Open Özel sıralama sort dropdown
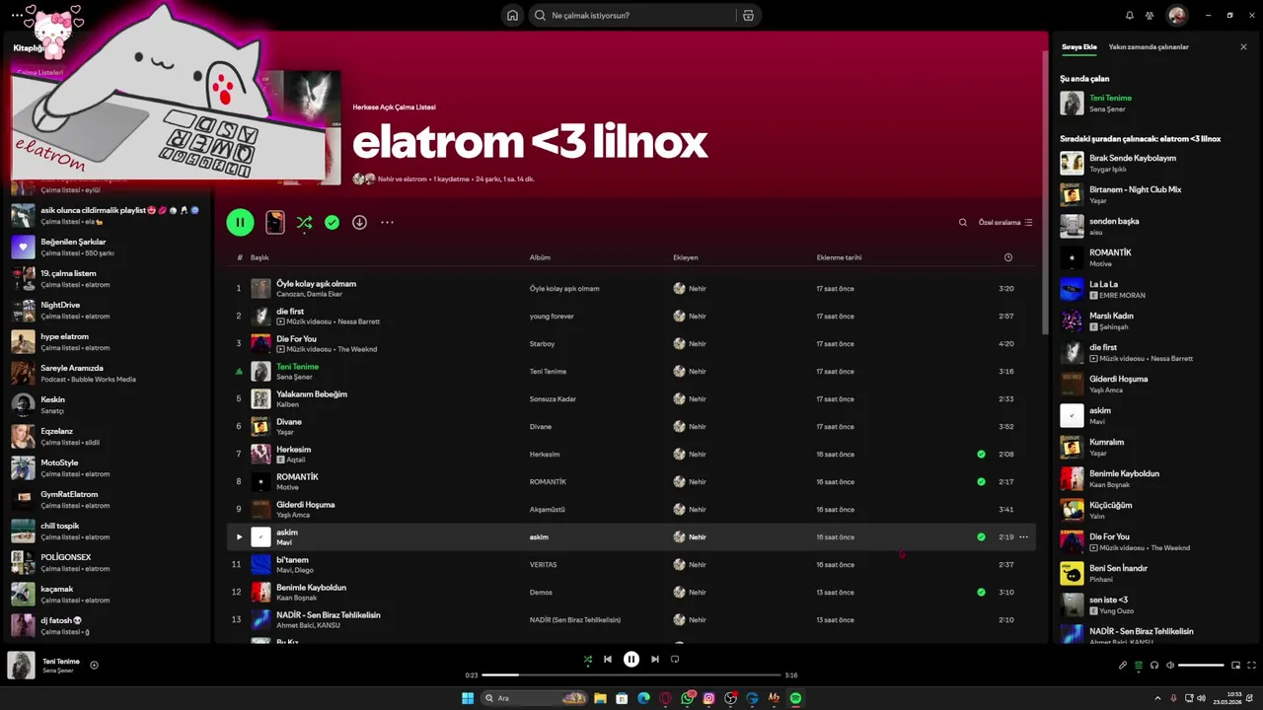Image resolution: width=1263 pixels, height=710 pixels. coord(1005,222)
